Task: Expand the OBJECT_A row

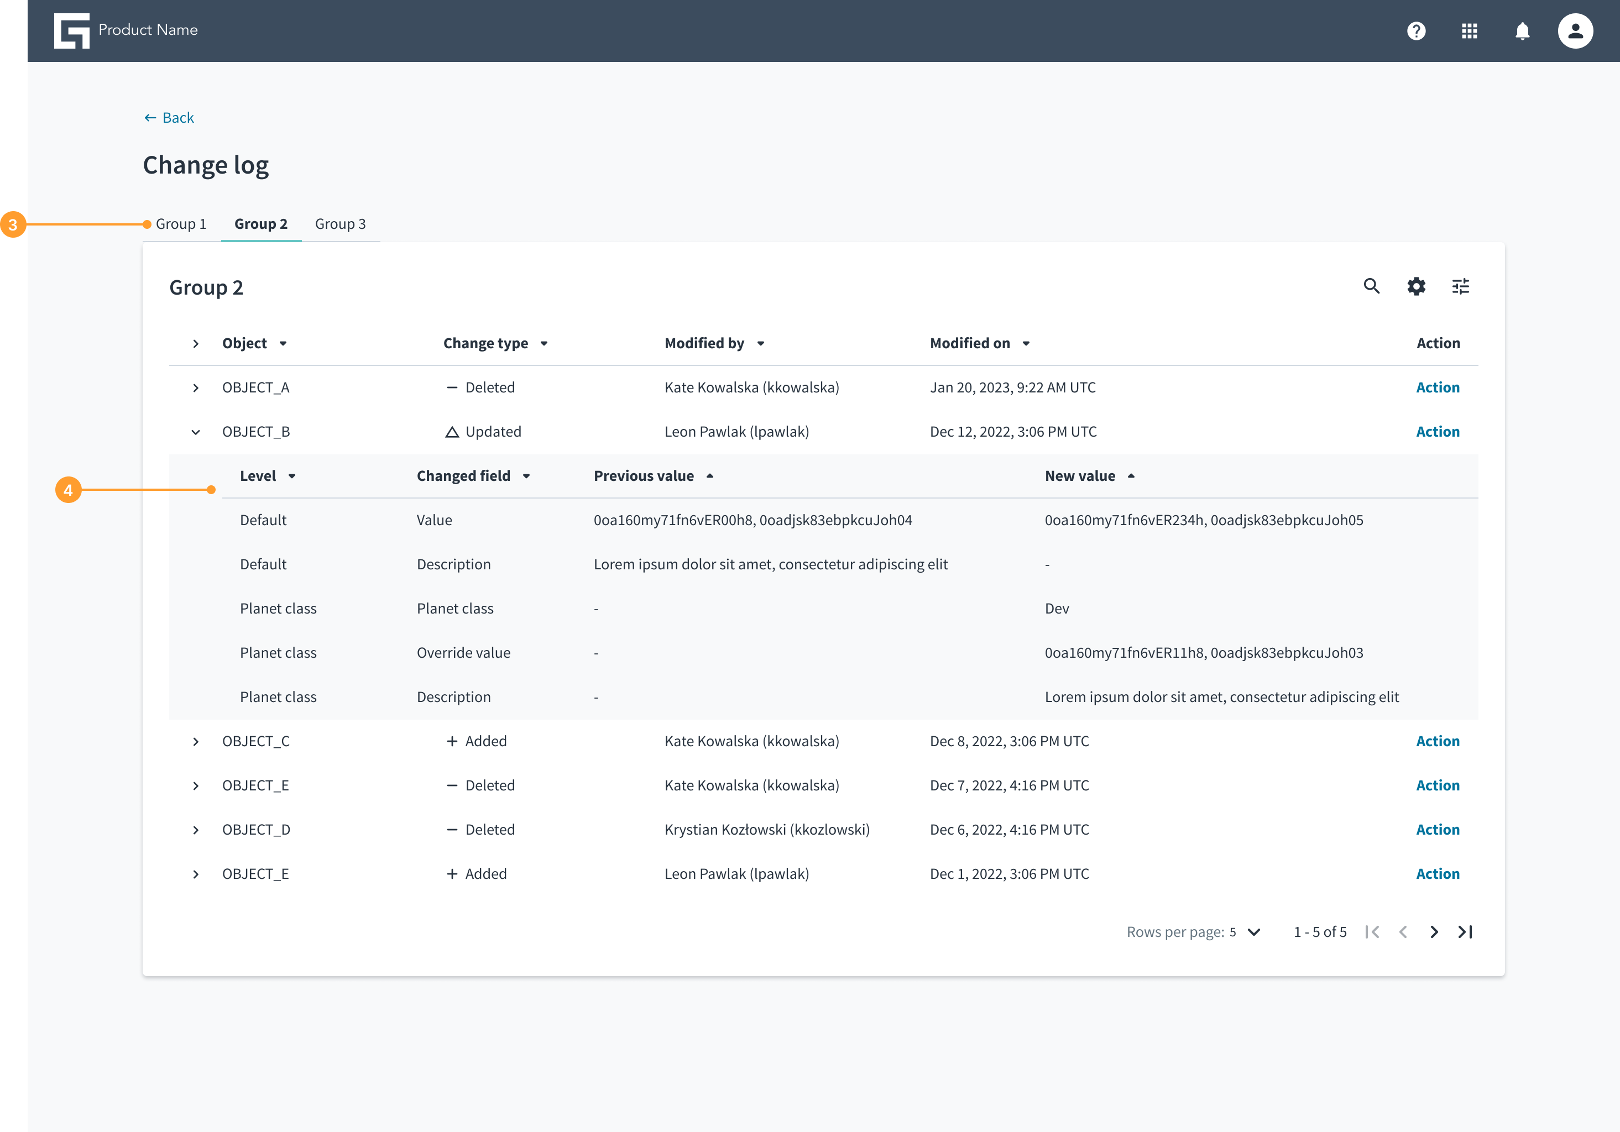Action: [196, 388]
